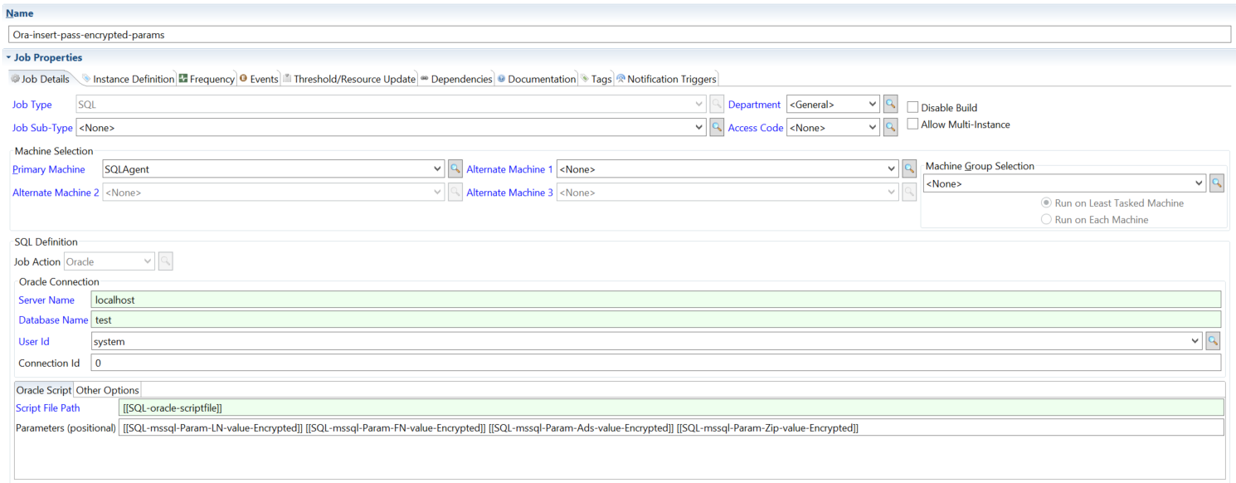
Task: Select Run on Least Tasked Machine
Action: click(1046, 203)
